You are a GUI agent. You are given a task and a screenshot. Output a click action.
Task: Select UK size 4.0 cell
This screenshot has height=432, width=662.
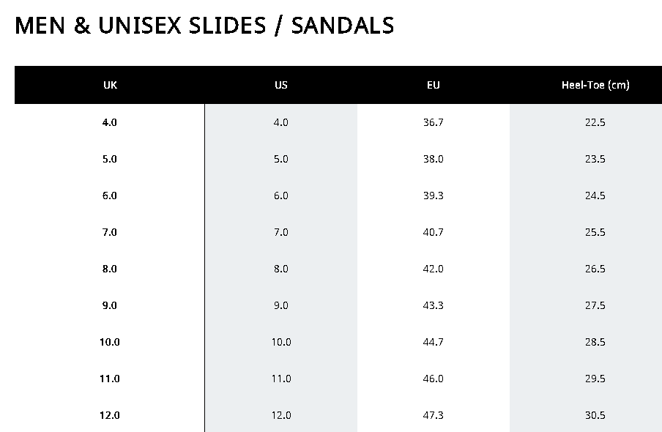110,122
